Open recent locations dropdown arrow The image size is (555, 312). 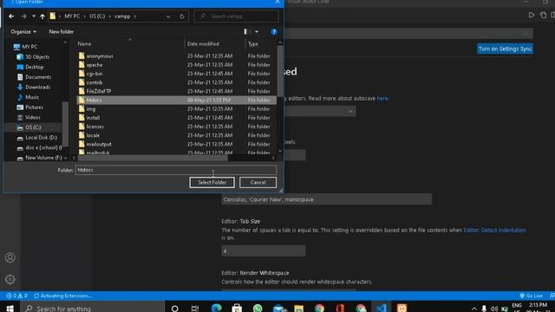(x=33, y=16)
